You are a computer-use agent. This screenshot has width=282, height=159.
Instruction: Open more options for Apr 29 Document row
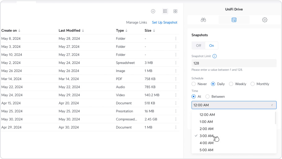point(176,127)
